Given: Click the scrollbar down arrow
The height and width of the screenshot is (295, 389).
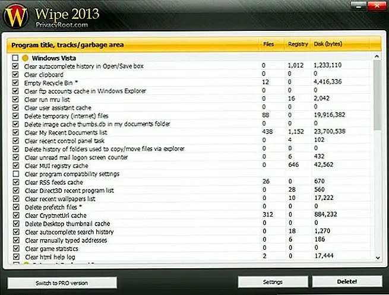Looking at the screenshot, I should tap(376, 258).
